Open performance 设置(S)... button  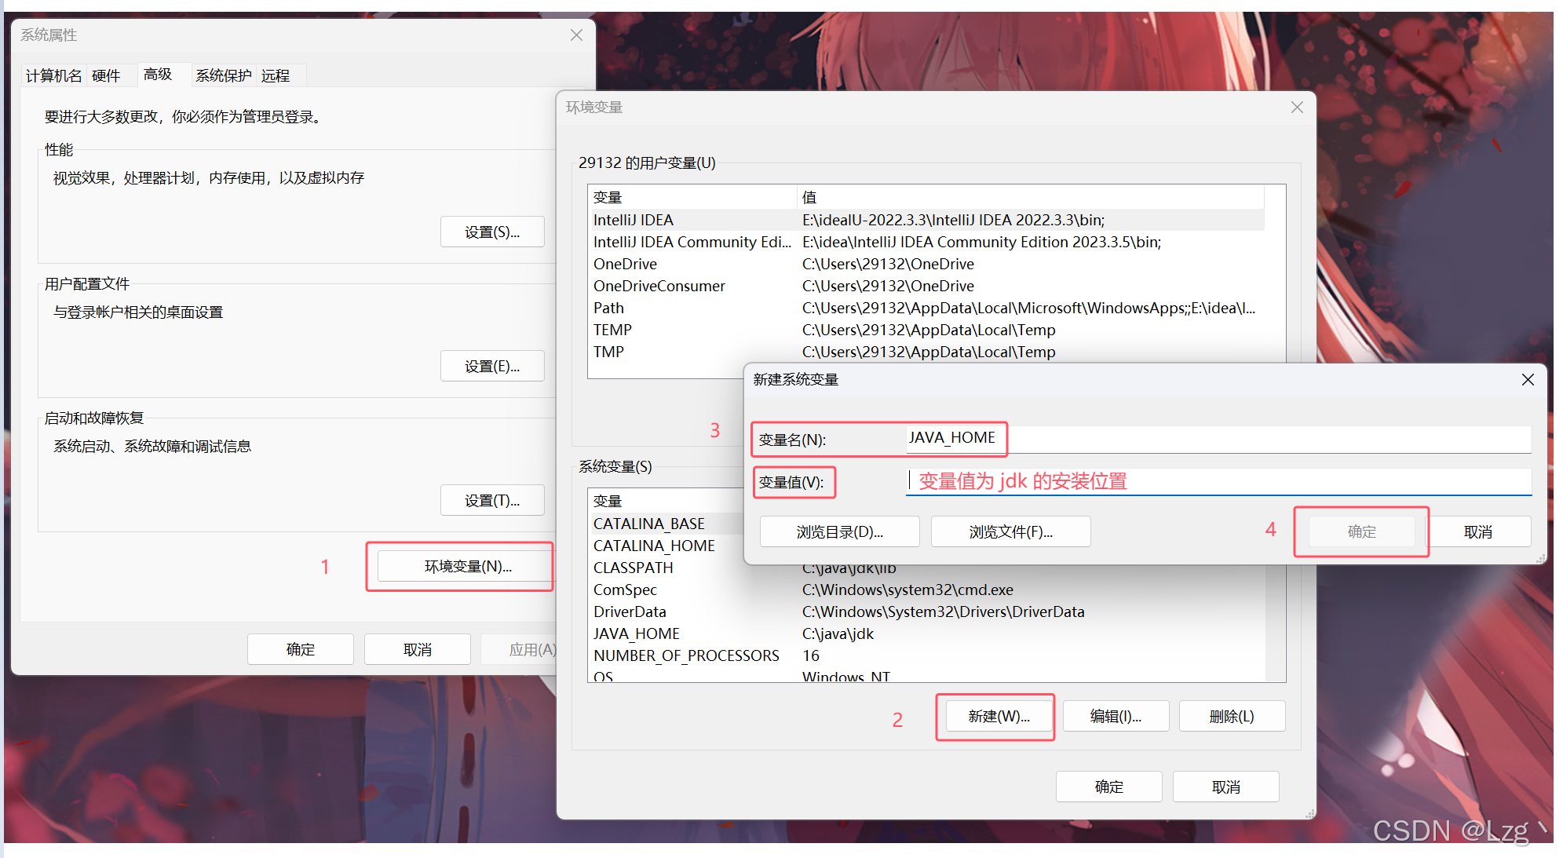pyautogui.click(x=491, y=232)
